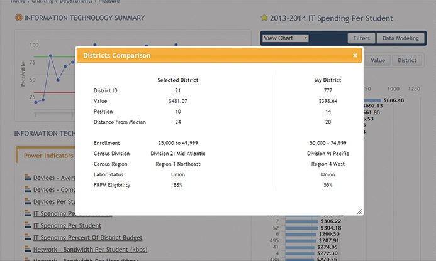Viewport: 436px width, 261px height.
Task: Click the Selected District value $481.07
Action: (x=178, y=101)
